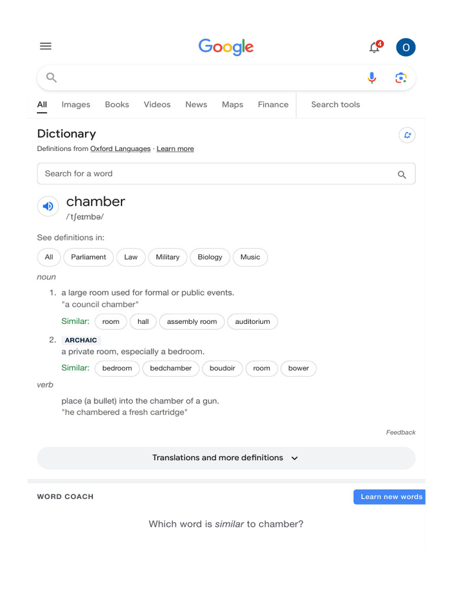Follow the Oxford Languages link
The width and height of the screenshot is (453, 604).
(120, 149)
